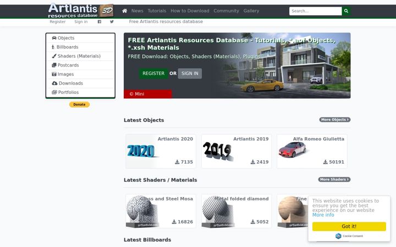Click the 50191 download count
This screenshot has width=396, height=247.
tap(337, 162)
